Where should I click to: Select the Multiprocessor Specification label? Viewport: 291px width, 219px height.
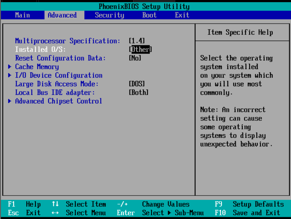(68, 41)
